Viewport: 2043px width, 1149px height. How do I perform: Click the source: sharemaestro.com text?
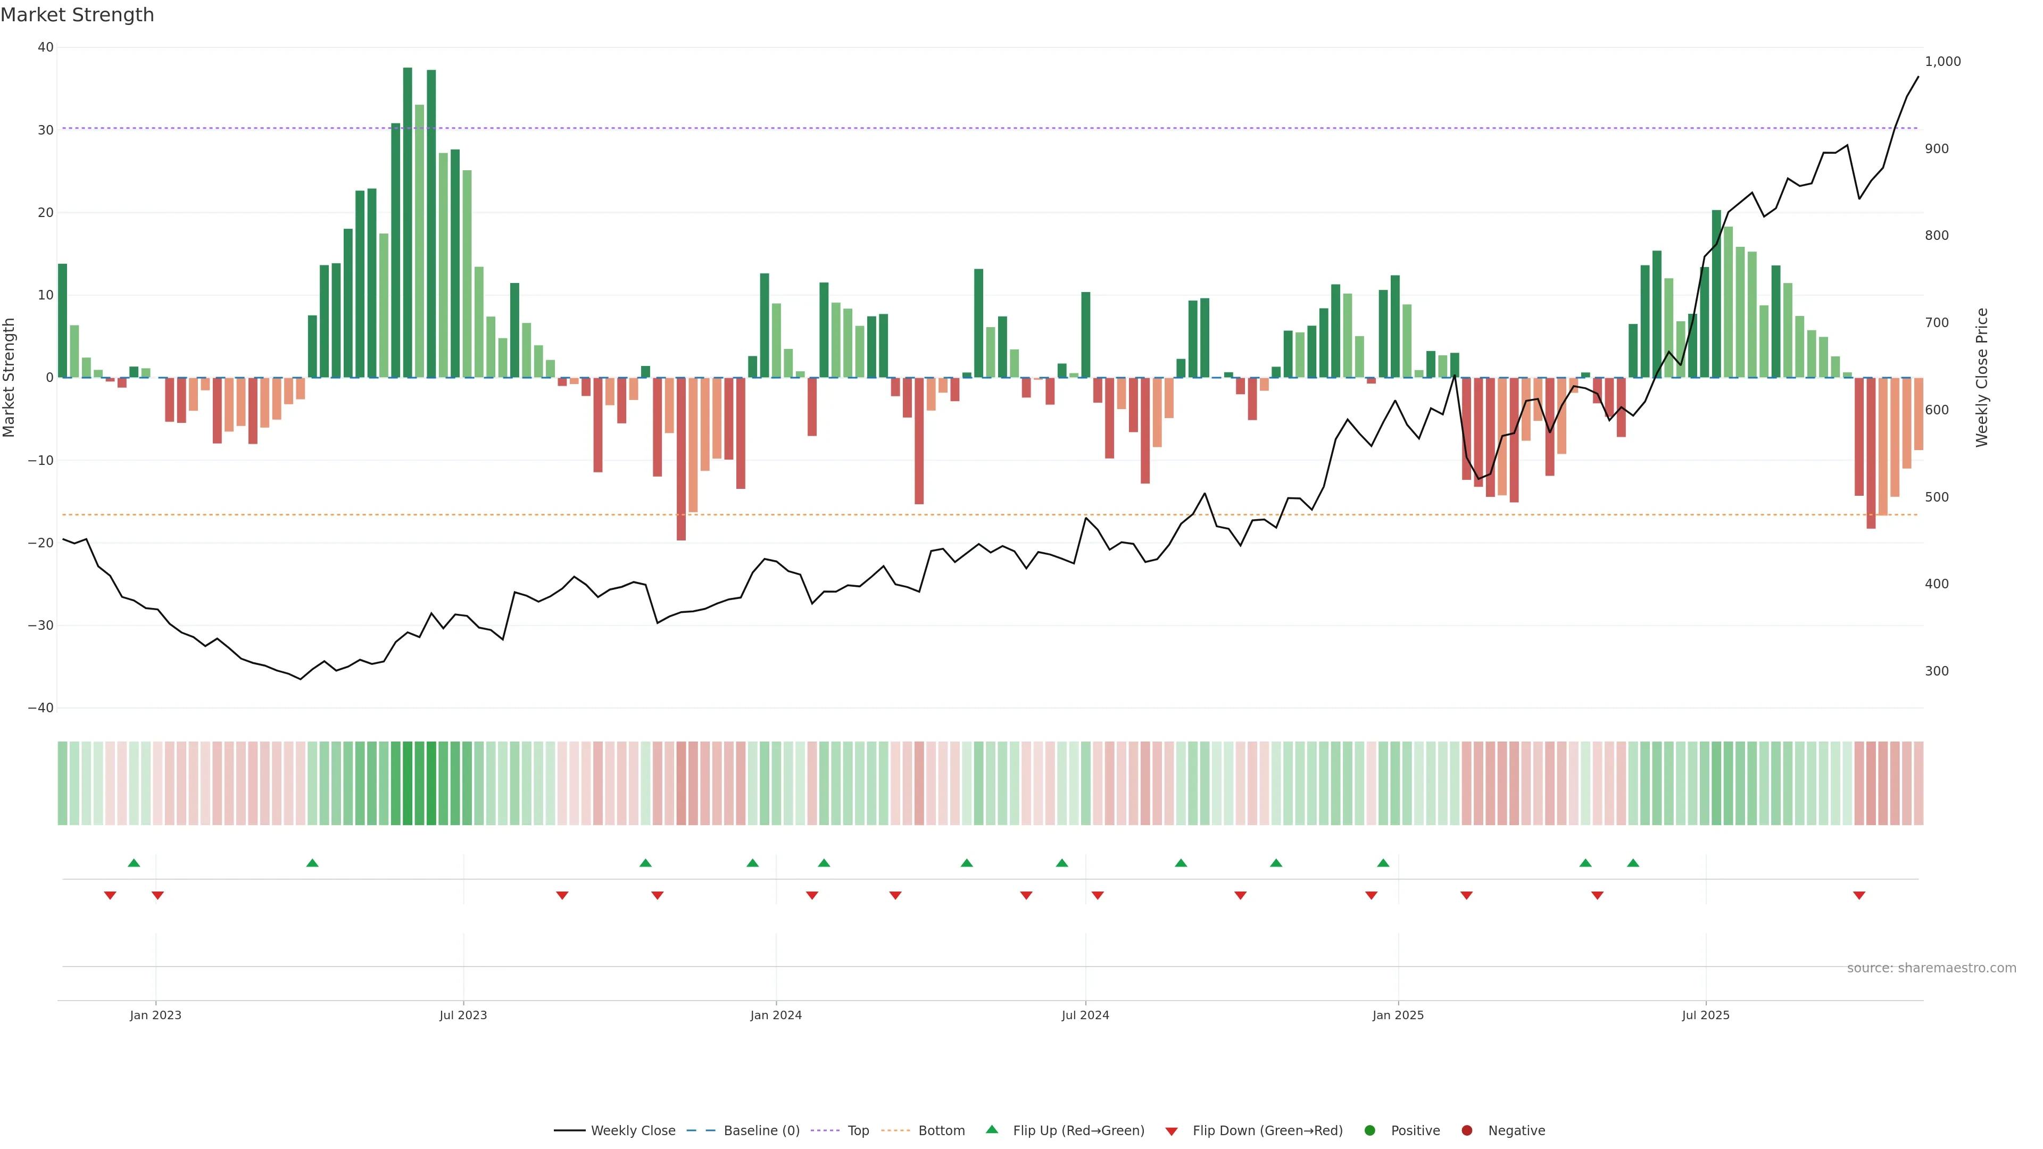point(1931,968)
